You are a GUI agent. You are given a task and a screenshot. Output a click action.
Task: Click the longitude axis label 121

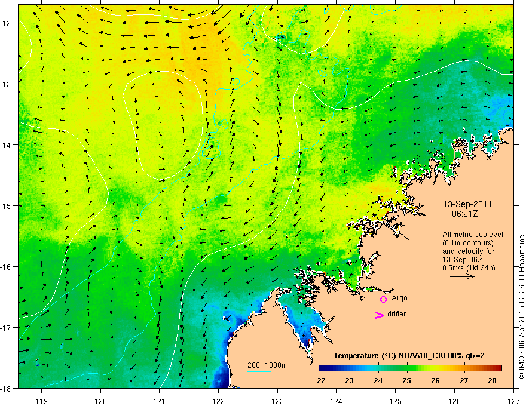(160, 401)
